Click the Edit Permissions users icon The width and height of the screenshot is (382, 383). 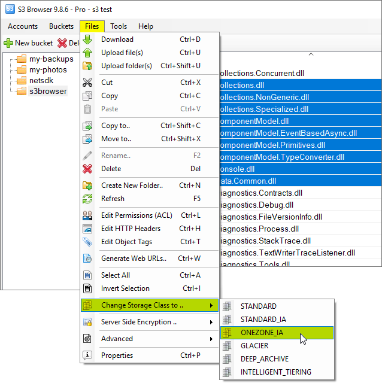point(87,215)
